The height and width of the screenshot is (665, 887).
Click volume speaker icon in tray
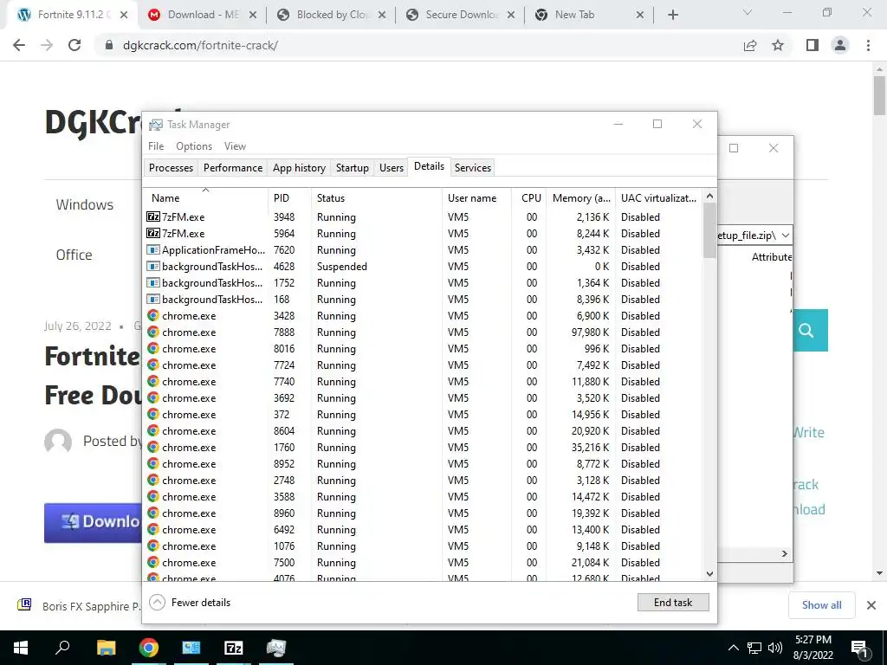point(774,648)
